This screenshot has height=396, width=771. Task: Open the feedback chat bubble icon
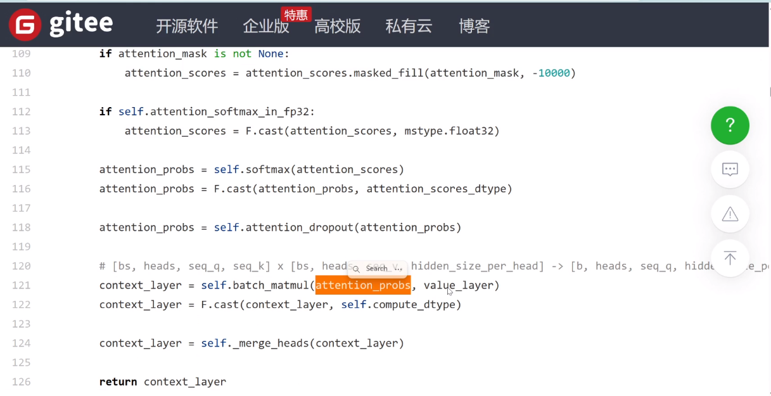(x=730, y=169)
